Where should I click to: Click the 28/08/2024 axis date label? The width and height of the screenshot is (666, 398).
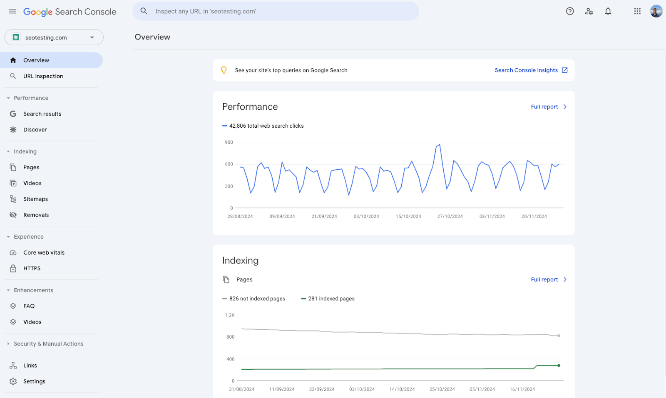click(240, 217)
